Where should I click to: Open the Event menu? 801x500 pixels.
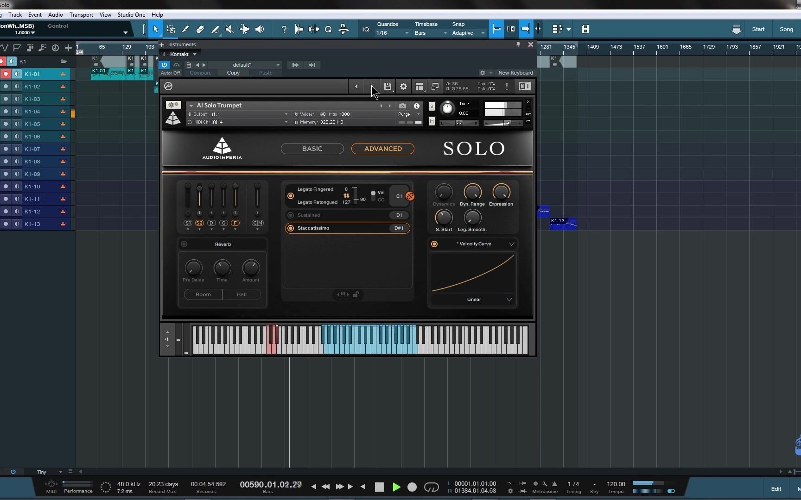35,15
